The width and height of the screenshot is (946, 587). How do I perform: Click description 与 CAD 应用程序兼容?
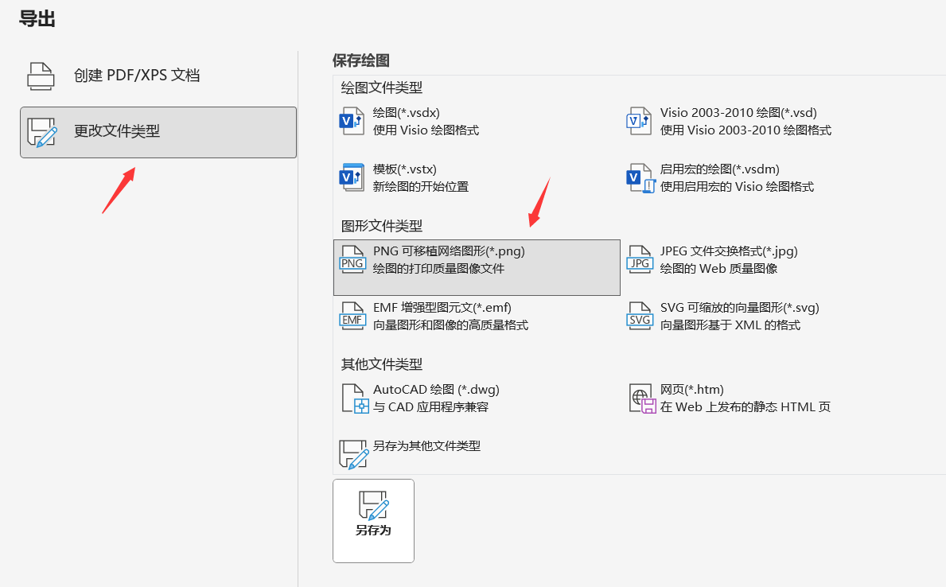click(x=430, y=407)
